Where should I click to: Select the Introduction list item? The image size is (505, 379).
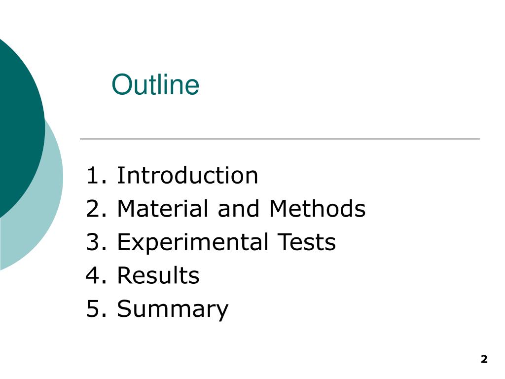click(172, 176)
